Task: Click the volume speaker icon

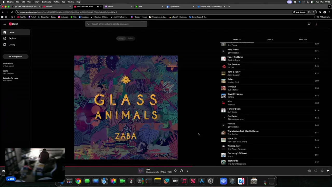Action: pyautogui.click(x=309, y=171)
